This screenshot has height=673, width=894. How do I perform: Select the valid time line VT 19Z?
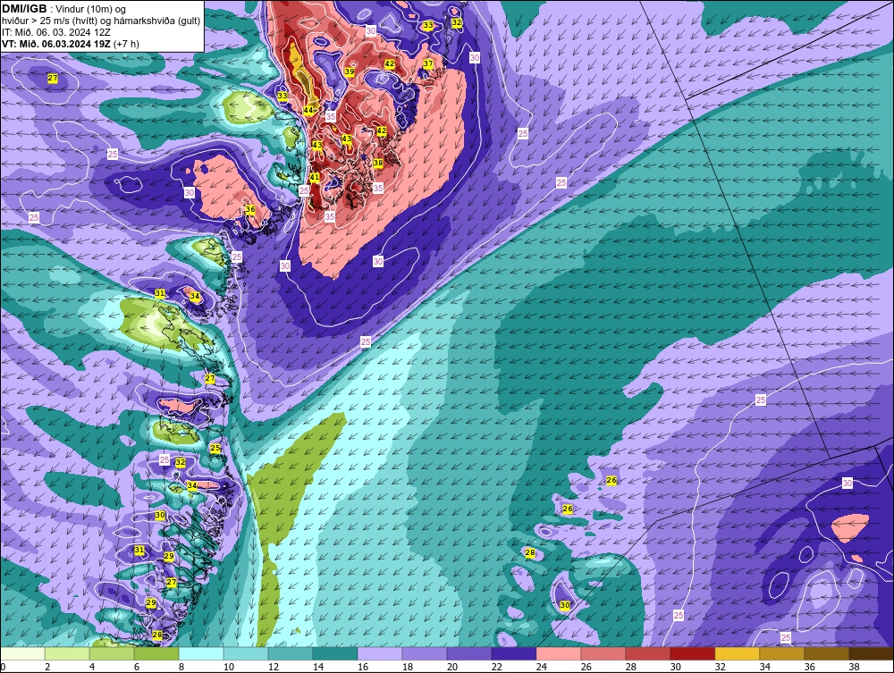point(70,44)
